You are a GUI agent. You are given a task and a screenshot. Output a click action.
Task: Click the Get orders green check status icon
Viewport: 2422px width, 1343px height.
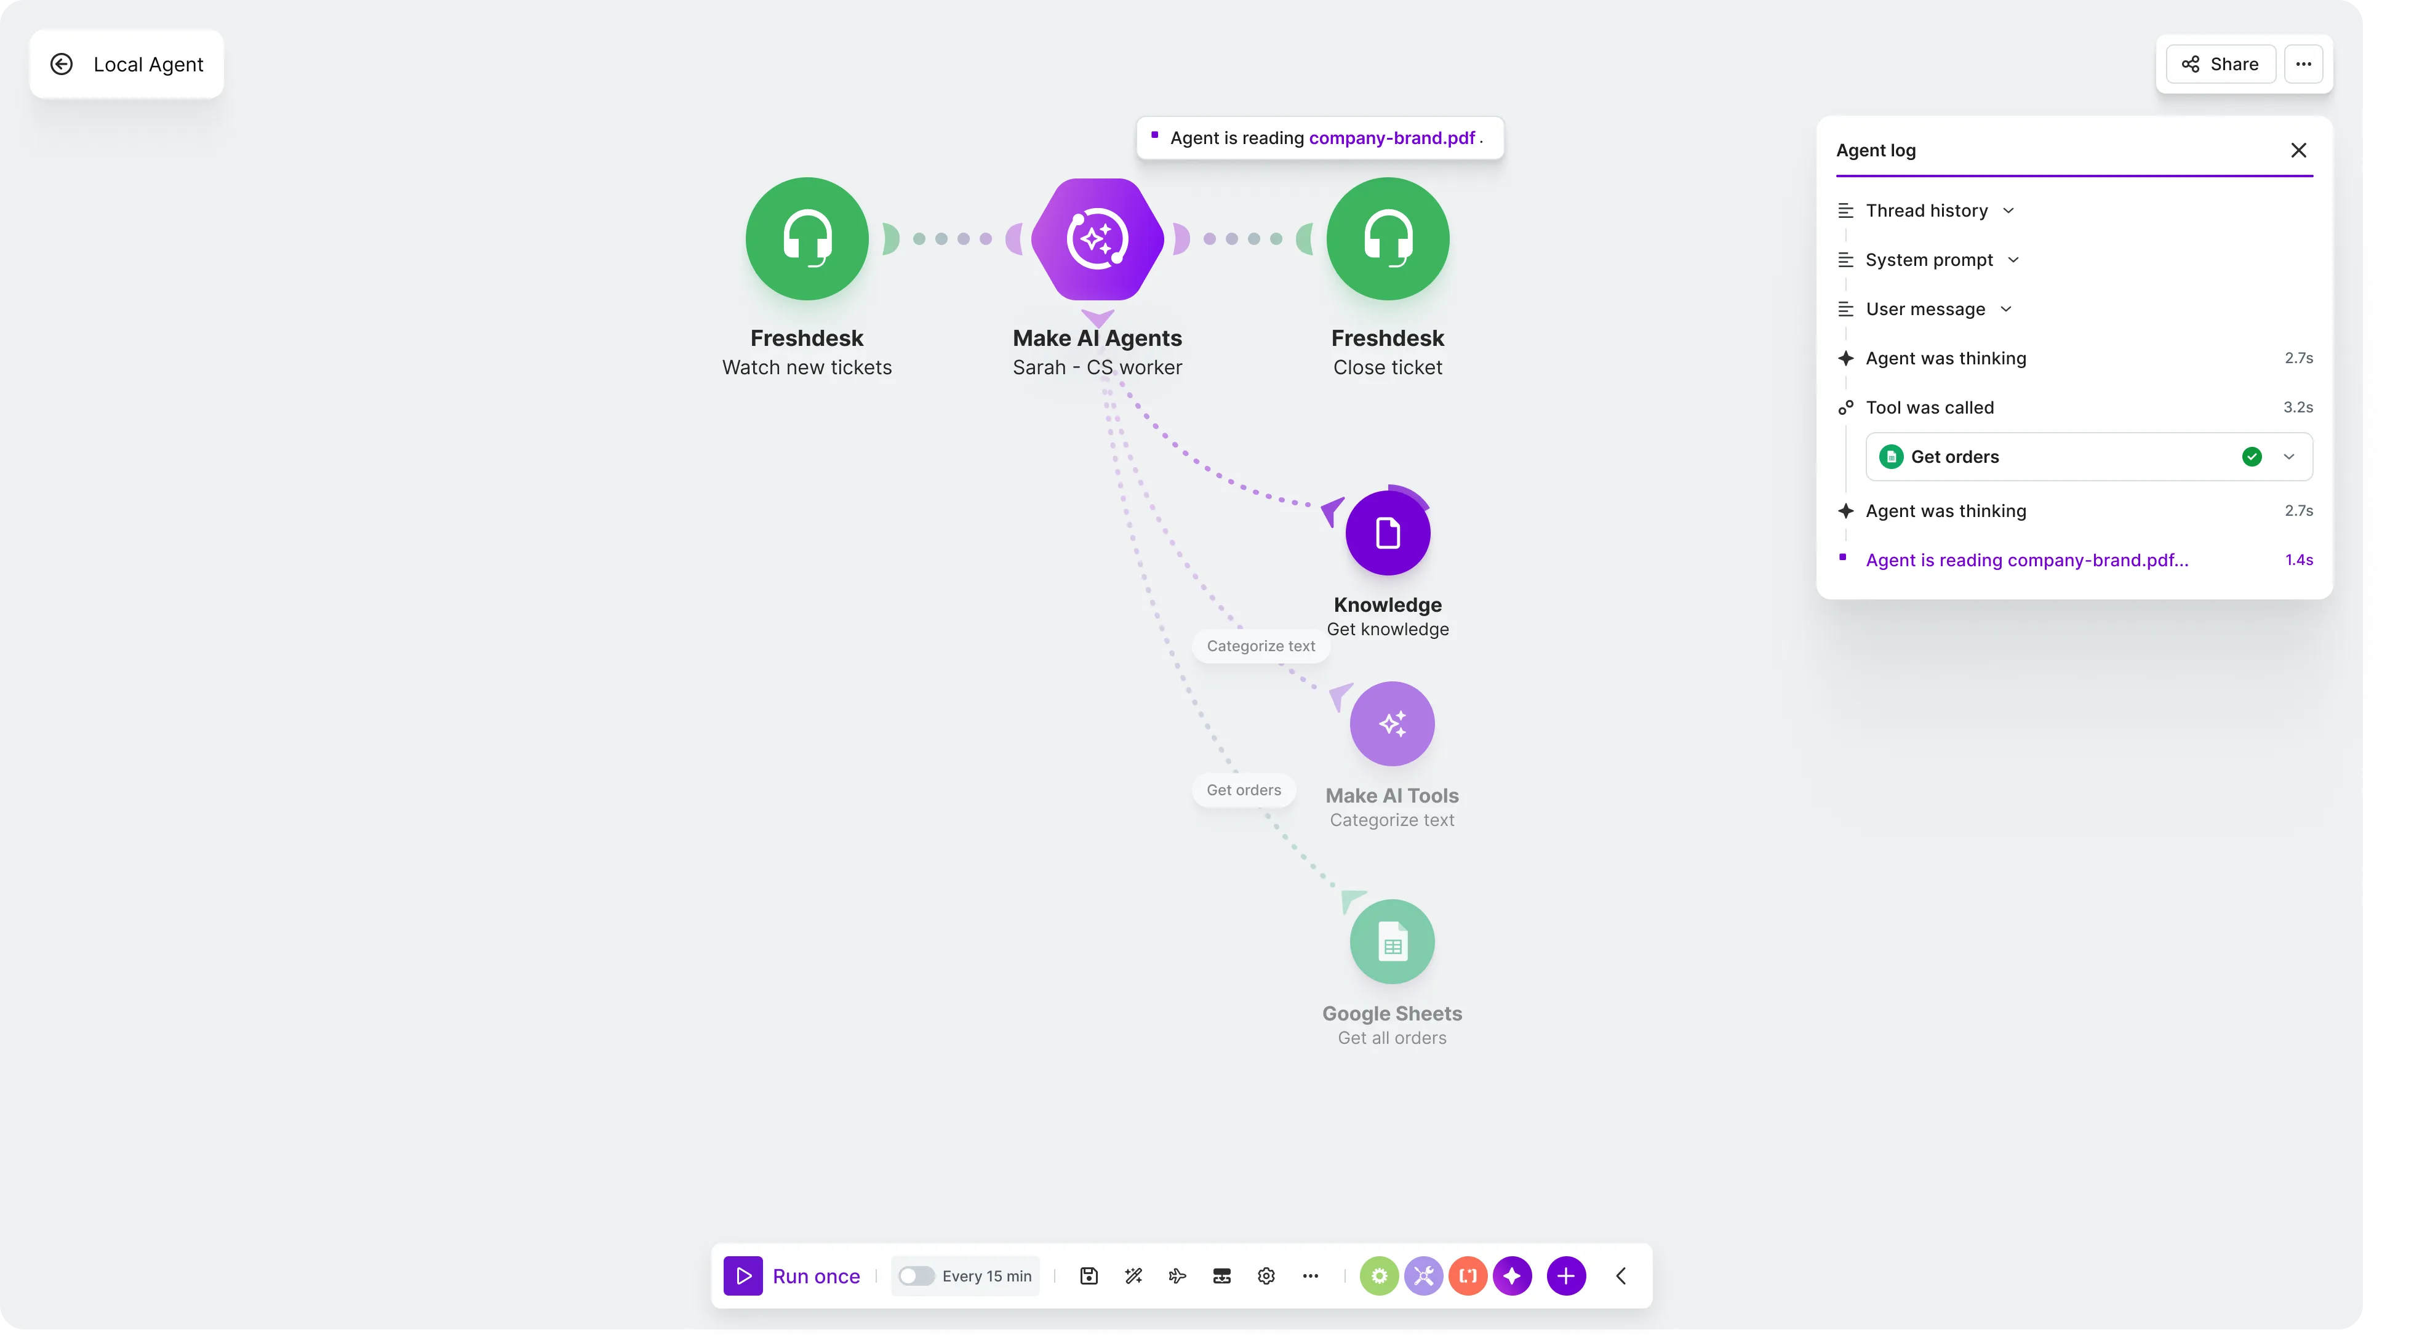[2252, 457]
